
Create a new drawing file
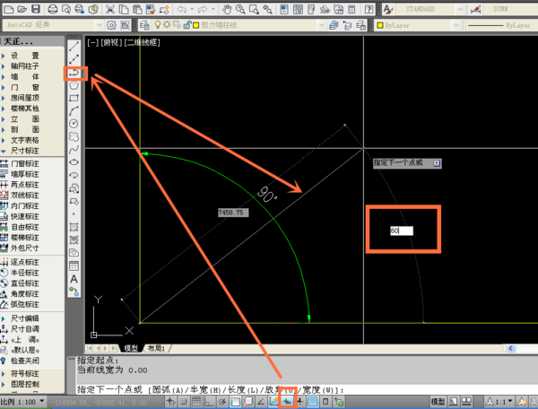[x=9, y=9]
